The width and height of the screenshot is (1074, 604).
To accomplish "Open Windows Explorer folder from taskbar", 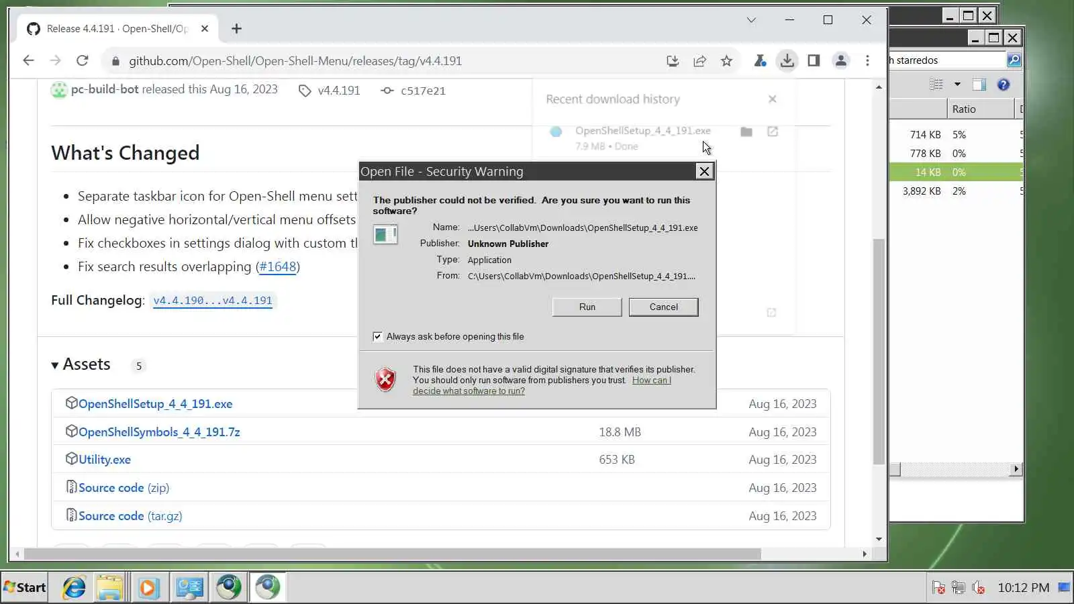I will [110, 588].
